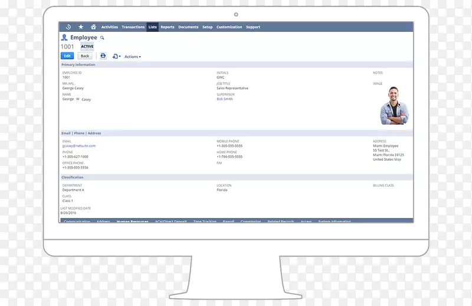472x306 pixels.
Task: Click the Employee person icon
Action: point(64,37)
